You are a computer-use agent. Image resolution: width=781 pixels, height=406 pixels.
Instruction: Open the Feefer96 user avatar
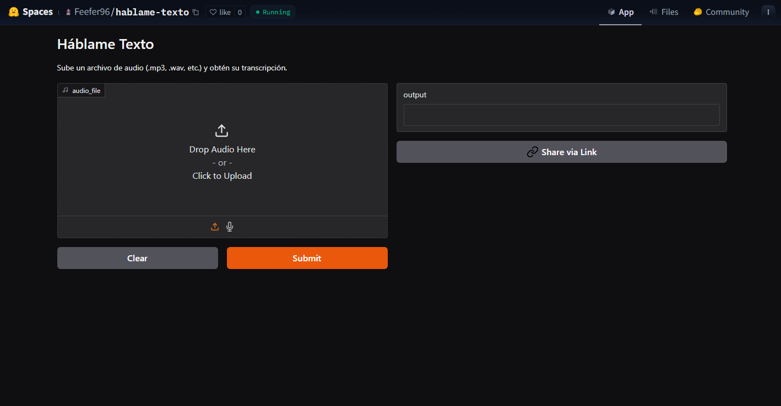click(68, 12)
